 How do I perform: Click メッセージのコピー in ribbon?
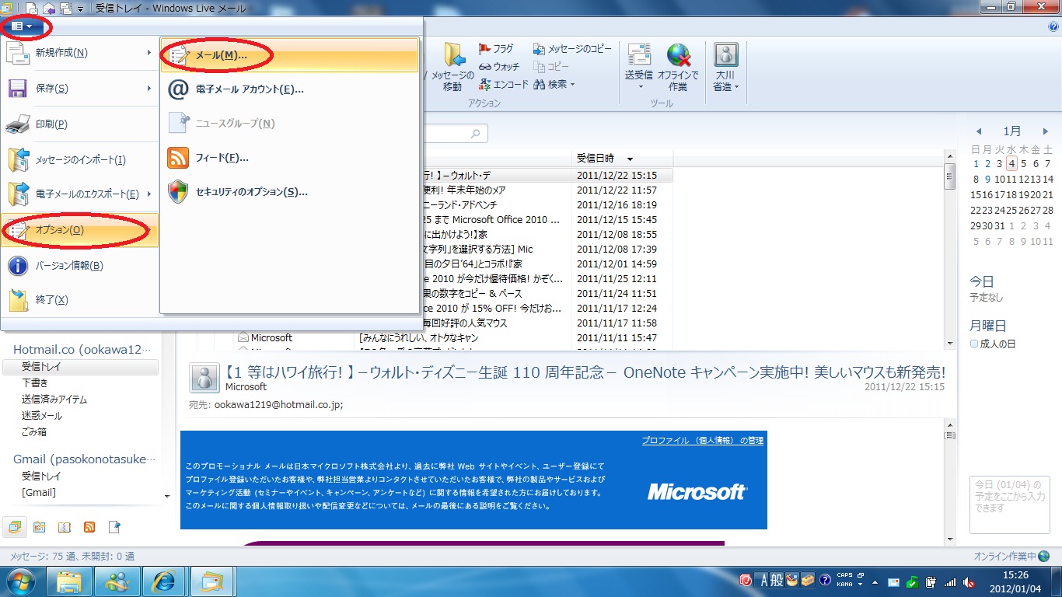572,49
